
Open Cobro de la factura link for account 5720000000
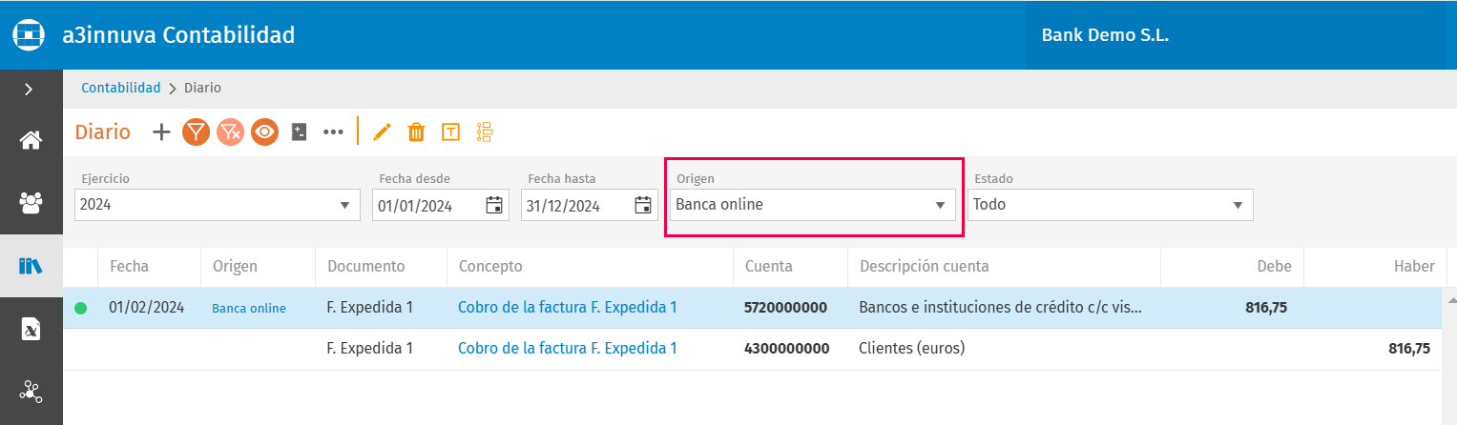click(x=568, y=307)
